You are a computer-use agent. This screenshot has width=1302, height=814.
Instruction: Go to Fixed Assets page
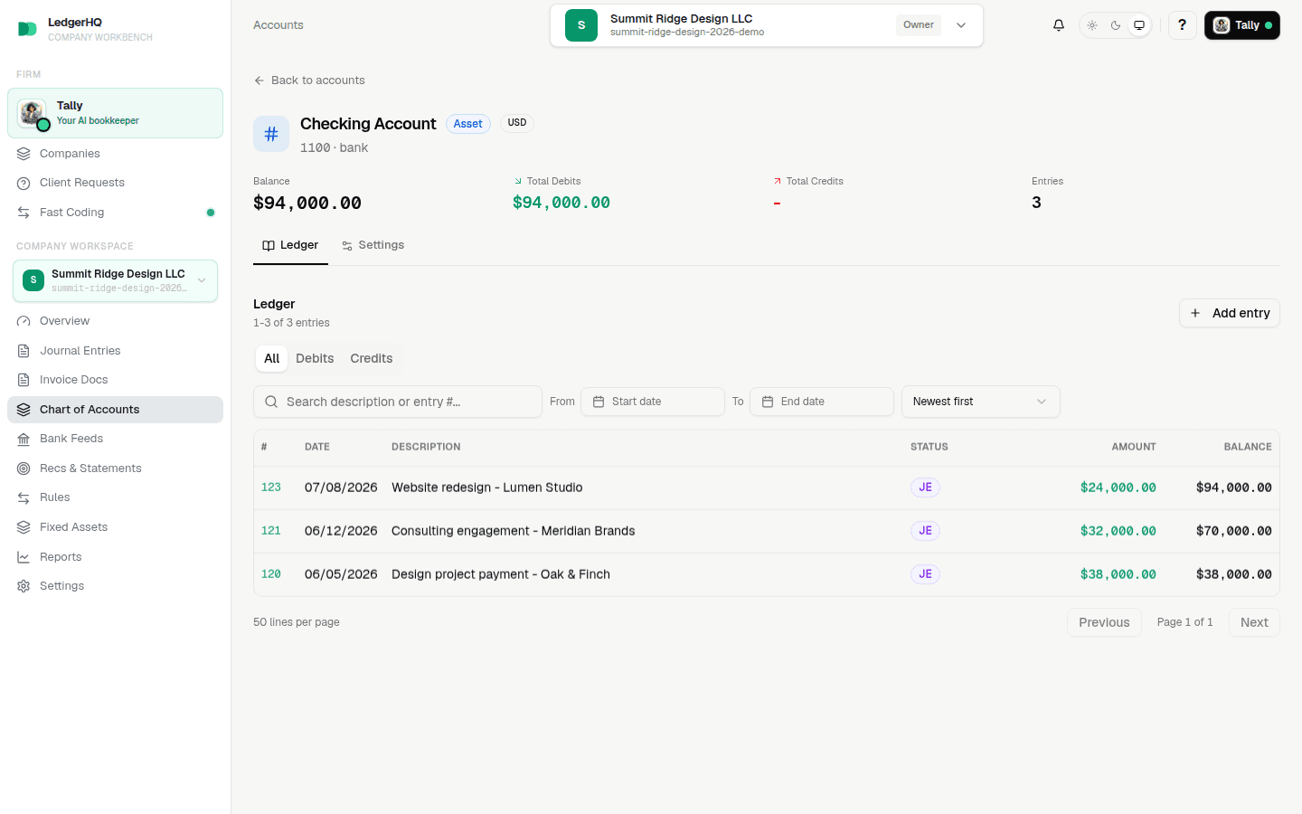pyautogui.click(x=115, y=527)
